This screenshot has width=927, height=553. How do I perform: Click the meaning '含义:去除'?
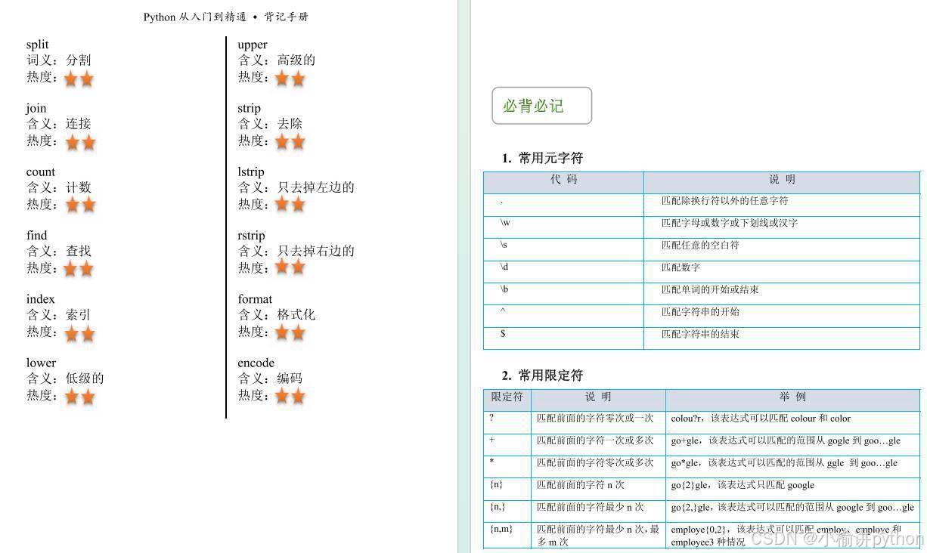(x=270, y=123)
